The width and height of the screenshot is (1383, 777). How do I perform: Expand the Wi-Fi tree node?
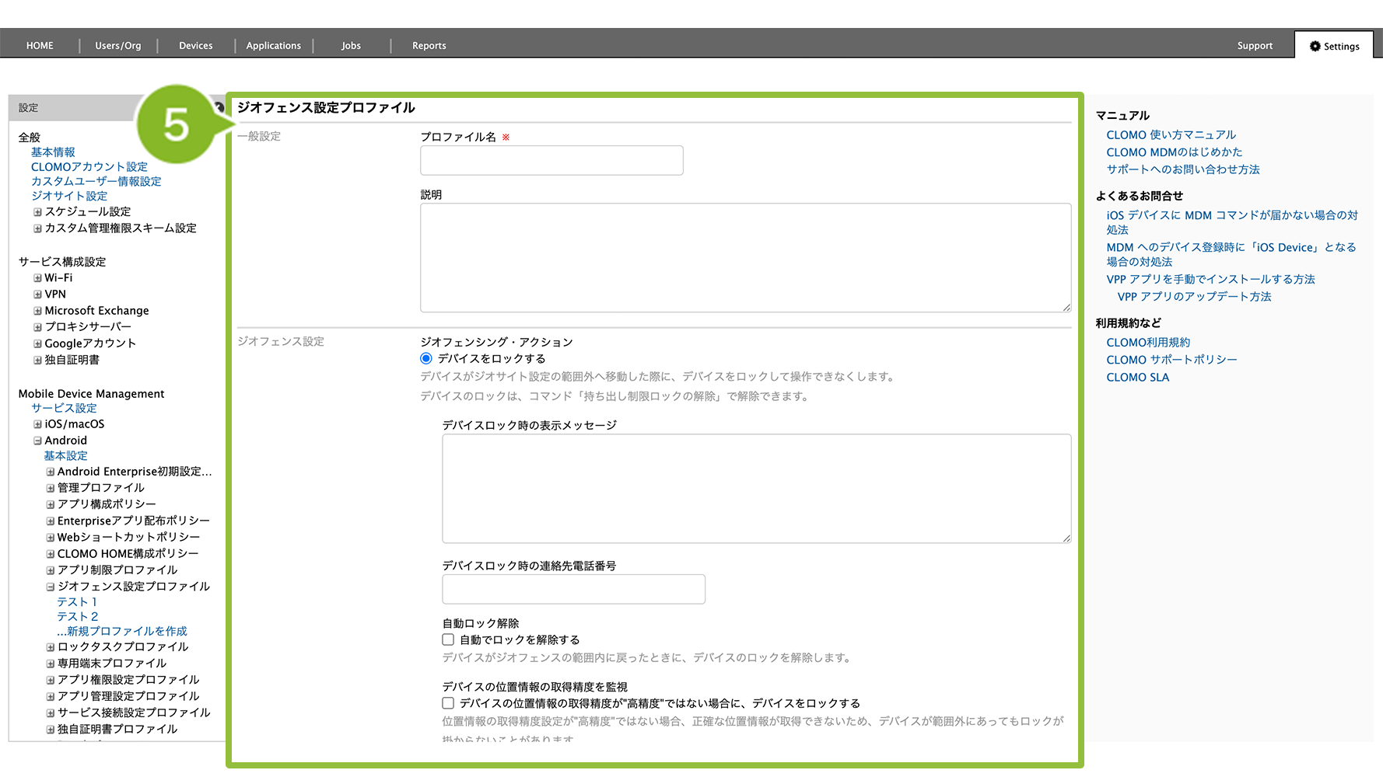click(37, 278)
